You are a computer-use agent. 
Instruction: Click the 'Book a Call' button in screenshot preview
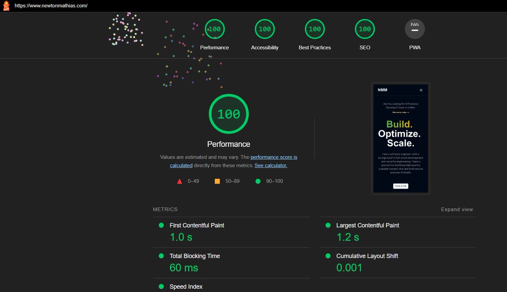click(401, 186)
